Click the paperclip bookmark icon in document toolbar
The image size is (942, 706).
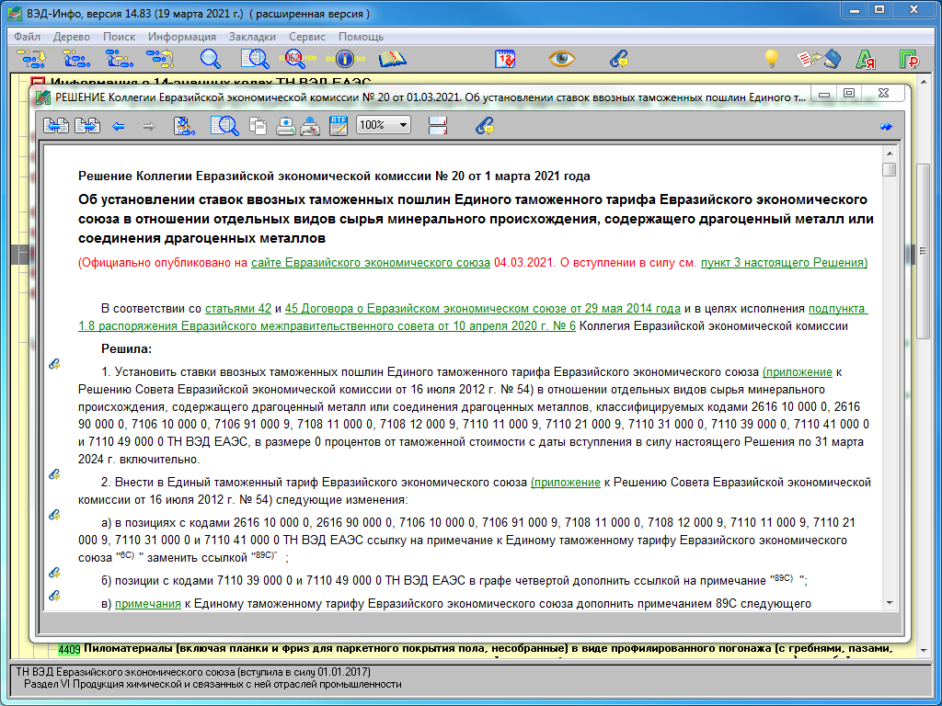[x=484, y=126]
